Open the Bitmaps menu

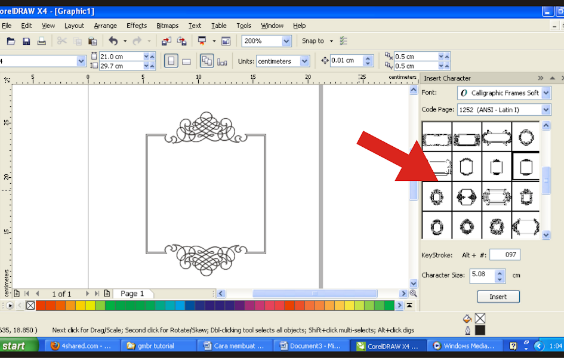[167, 26]
